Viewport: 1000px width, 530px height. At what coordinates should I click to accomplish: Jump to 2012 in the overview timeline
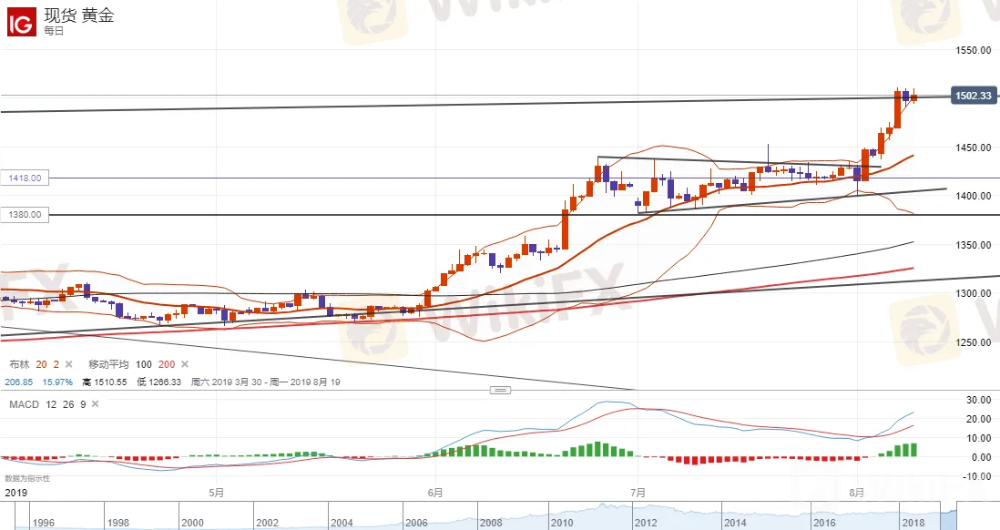point(646,523)
